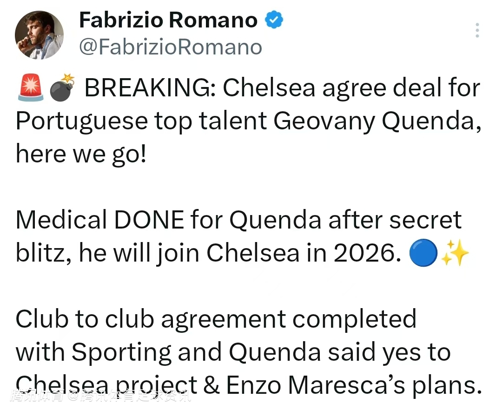489x411 pixels.
Task: Click the blue verified checkmark badge
Action: pyautogui.click(x=274, y=20)
